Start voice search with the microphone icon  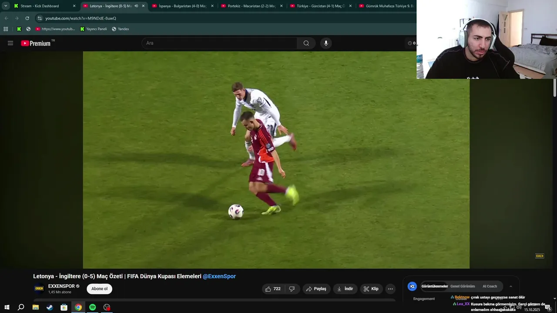[326, 43]
